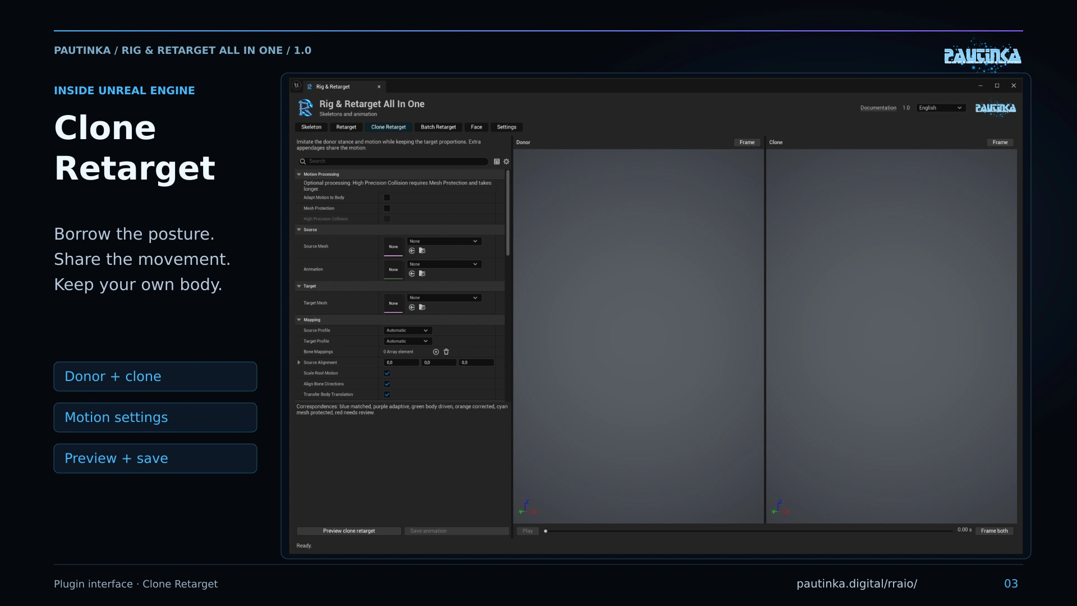Image resolution: width=1077 pixels, height=606 pixels.
Task: Click the Pautinka logo in the plugin header
Action: point(996,108)
